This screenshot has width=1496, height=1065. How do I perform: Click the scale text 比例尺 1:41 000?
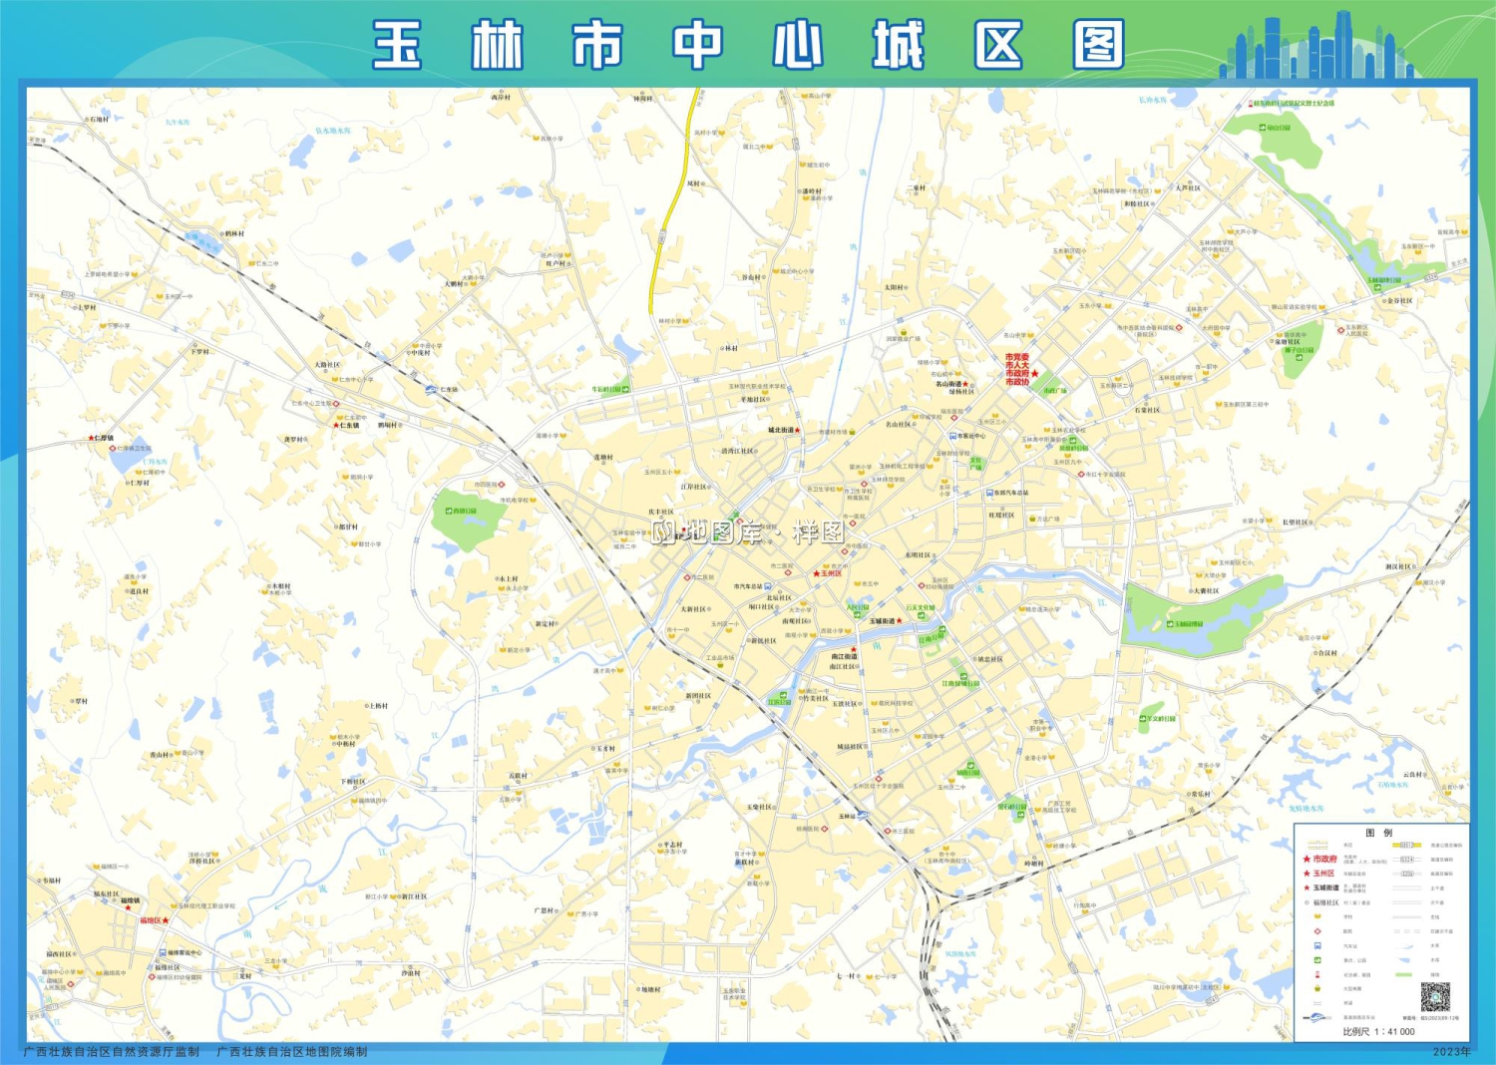[1379, 1031]
